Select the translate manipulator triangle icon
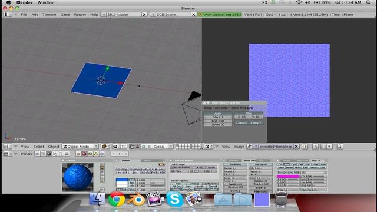 tap(138, 147)
